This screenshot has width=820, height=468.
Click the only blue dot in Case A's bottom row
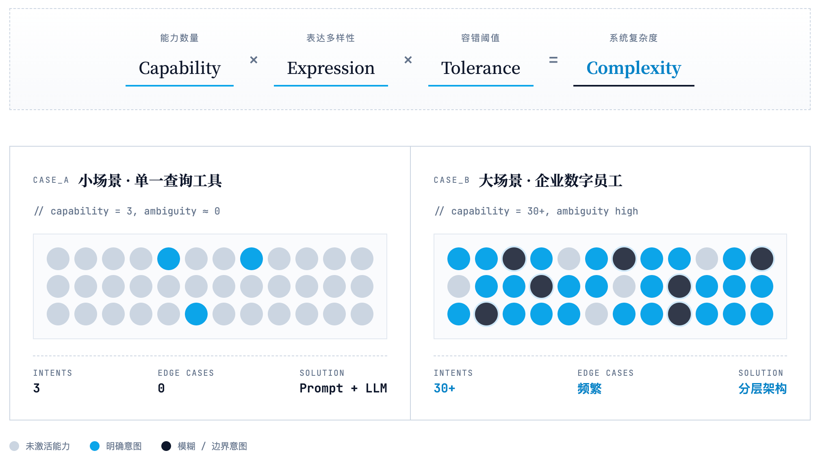coord(196,314)
